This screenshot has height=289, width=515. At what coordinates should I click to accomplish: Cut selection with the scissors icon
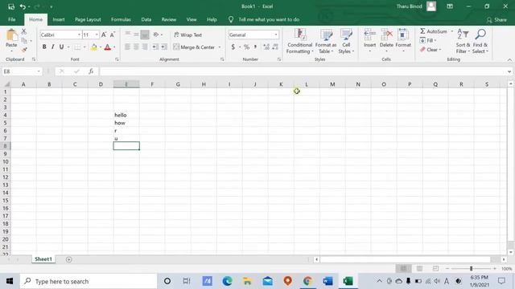click(x=24, y=31)
